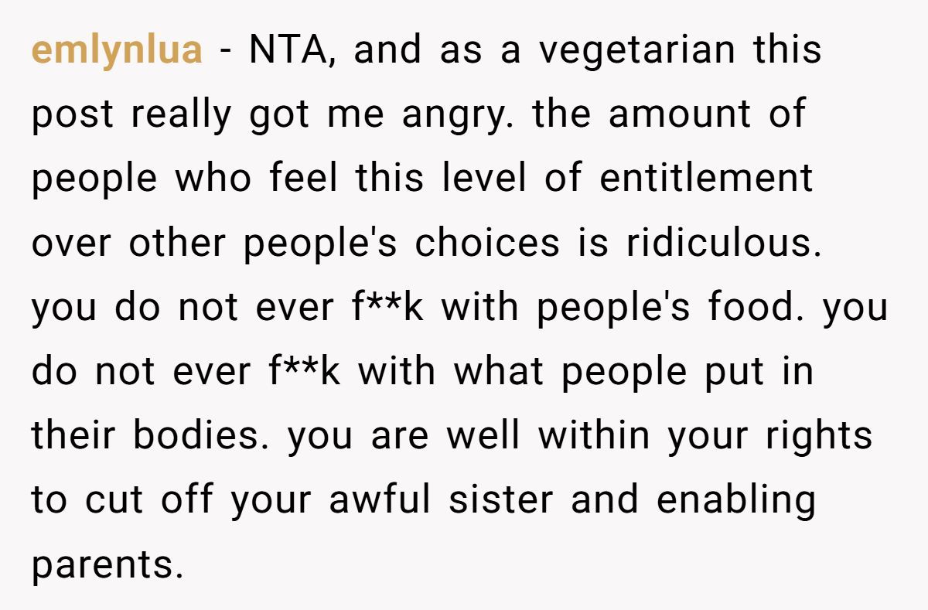The image size is (928, 610).
Task: Click the word choices
Action: point(486,243)
